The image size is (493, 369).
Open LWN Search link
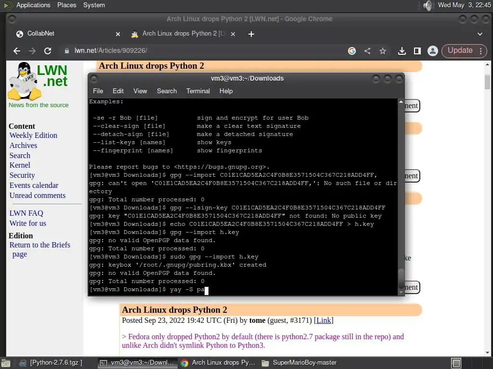(20, 155)
